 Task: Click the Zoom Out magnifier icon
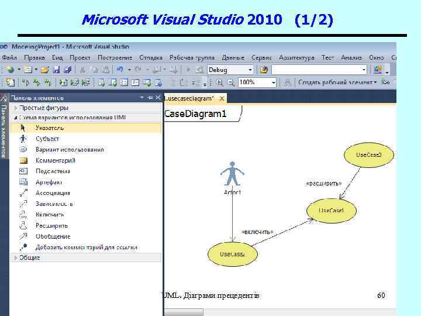(x=231, y=83)
